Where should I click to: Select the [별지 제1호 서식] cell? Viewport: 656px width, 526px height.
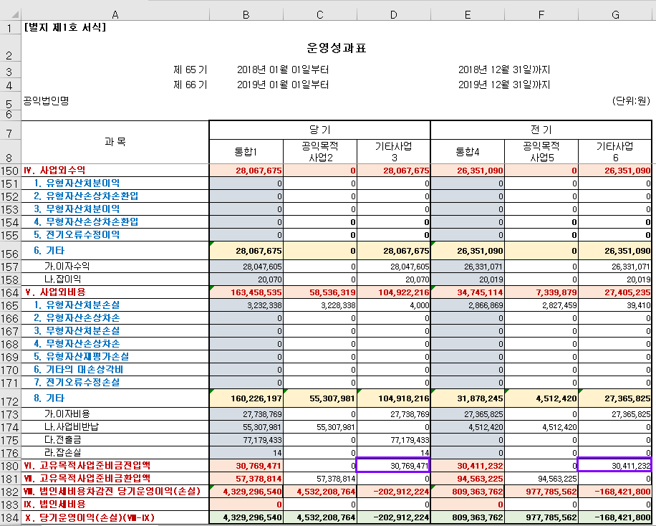pos(64,28)
